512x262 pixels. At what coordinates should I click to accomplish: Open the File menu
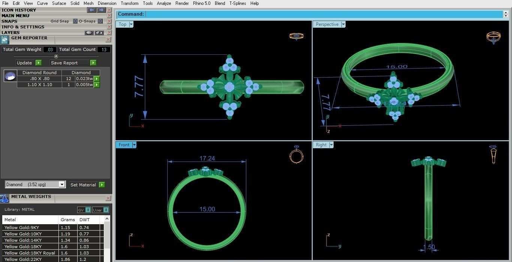[5, 3]
